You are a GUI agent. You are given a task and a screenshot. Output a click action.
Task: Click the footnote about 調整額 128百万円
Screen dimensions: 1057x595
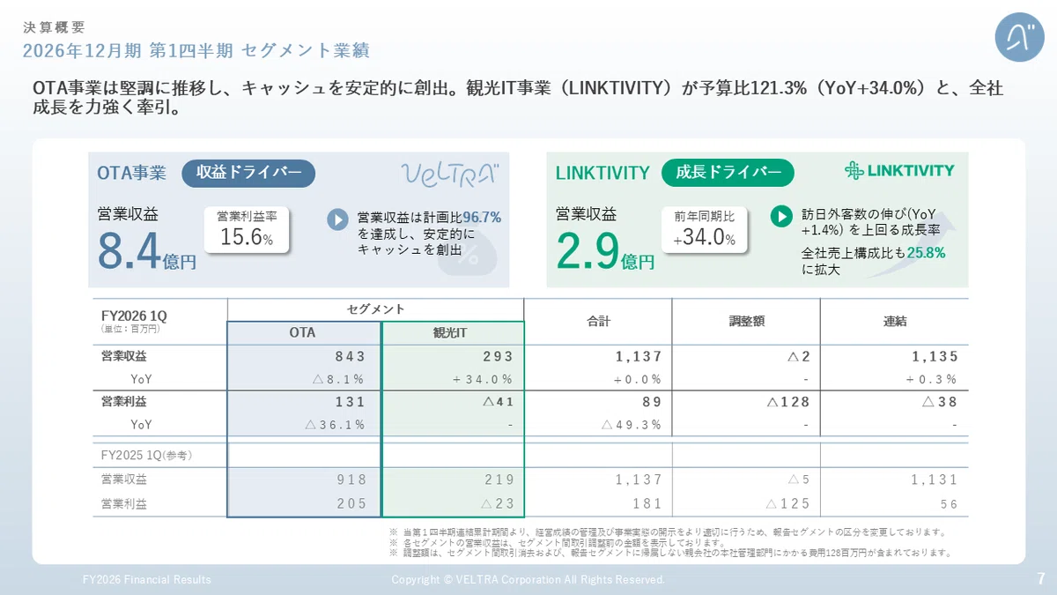(671, 554)
